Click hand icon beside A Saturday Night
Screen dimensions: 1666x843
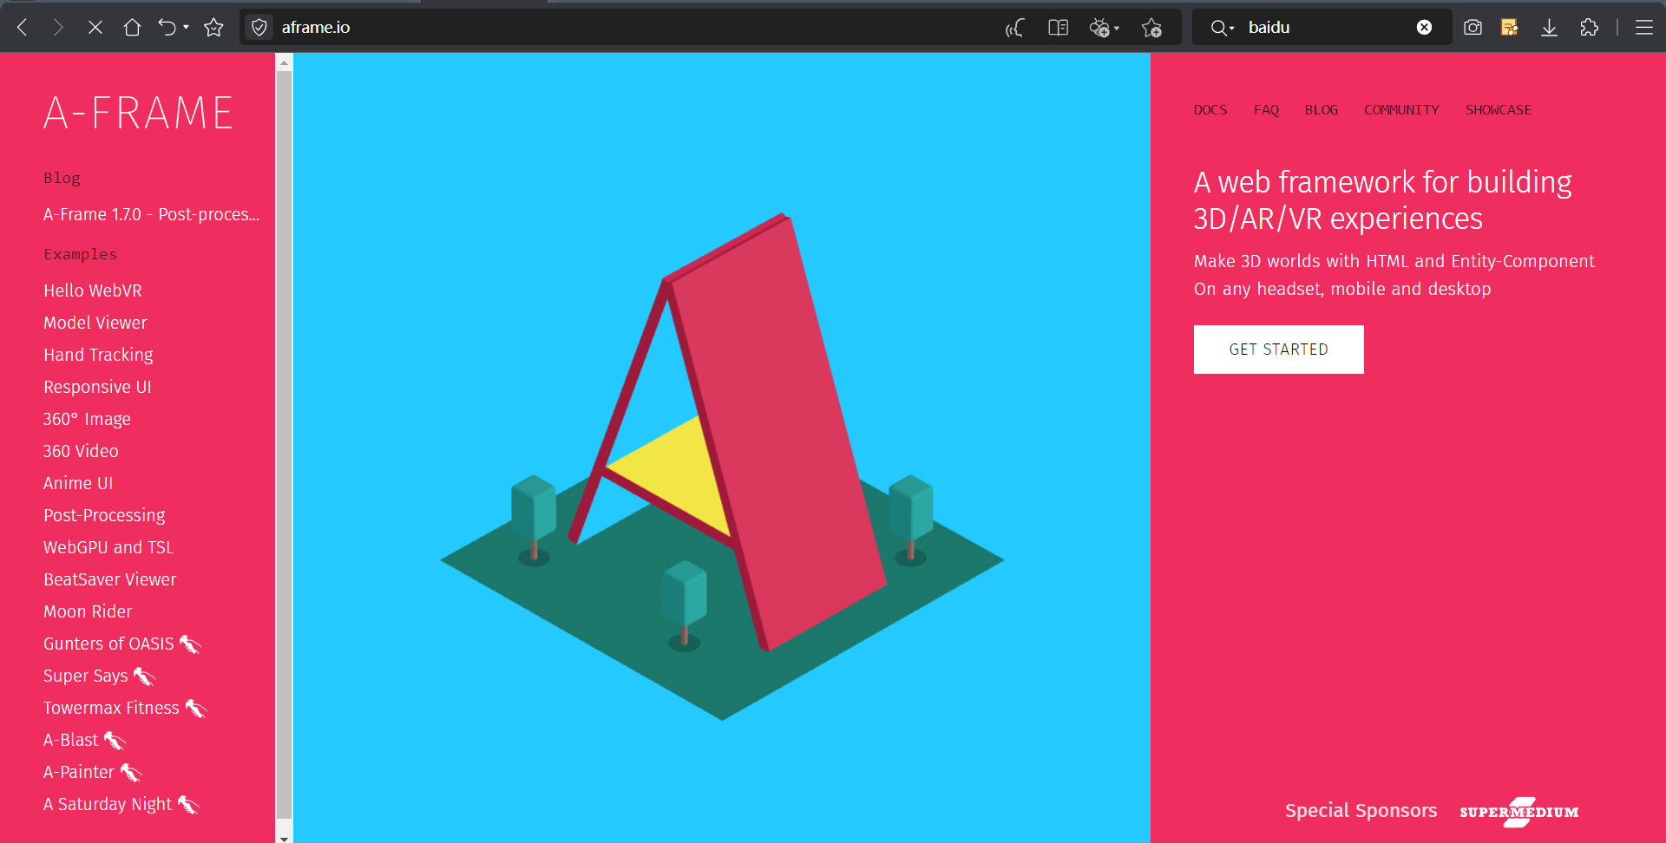click(188, 805)
